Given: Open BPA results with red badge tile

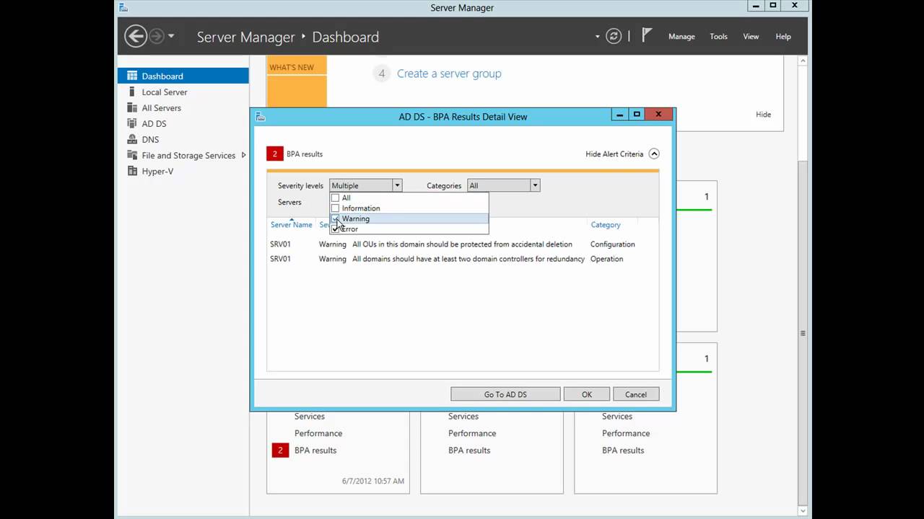Looking at the screenshot, I should click(x=315, y=451).
